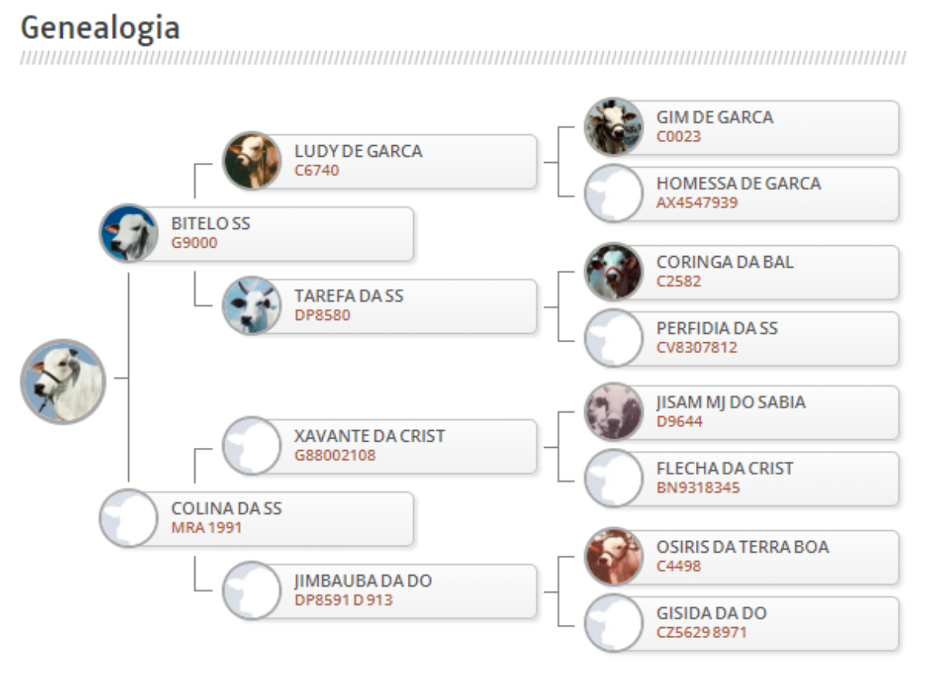The height and width of the screenshot is (690, 932).
Task: Click the Genealogia section heading
Action: [100, 28]
